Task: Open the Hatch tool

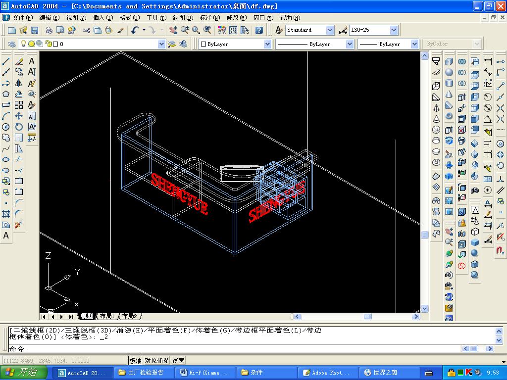Action: point(6,214)
